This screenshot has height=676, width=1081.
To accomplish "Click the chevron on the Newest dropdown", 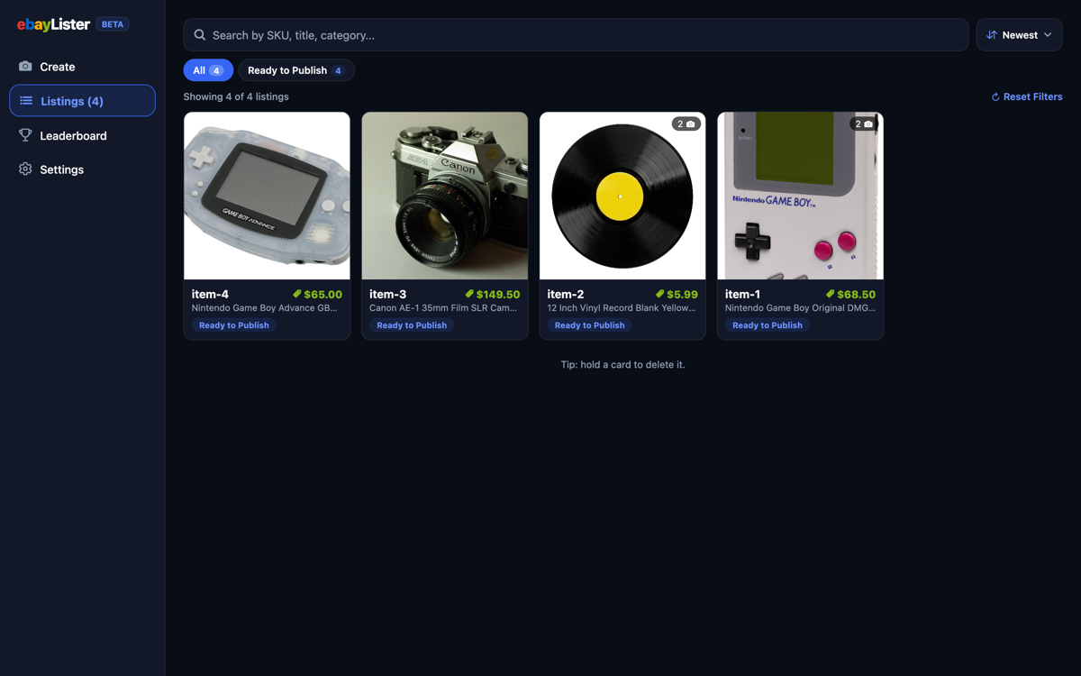I will point(1048,35).
